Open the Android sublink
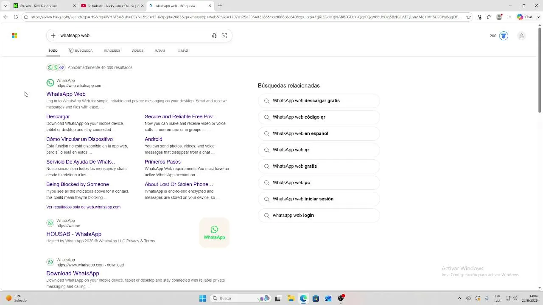543x305 pixels. [x=154, y=139]
